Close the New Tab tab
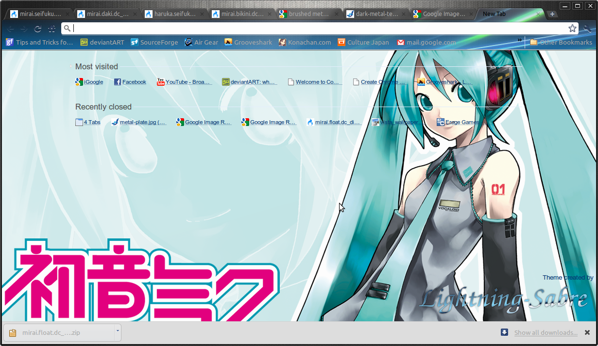The width and height of the screenshot is (598, 346). tap(538, 14)
